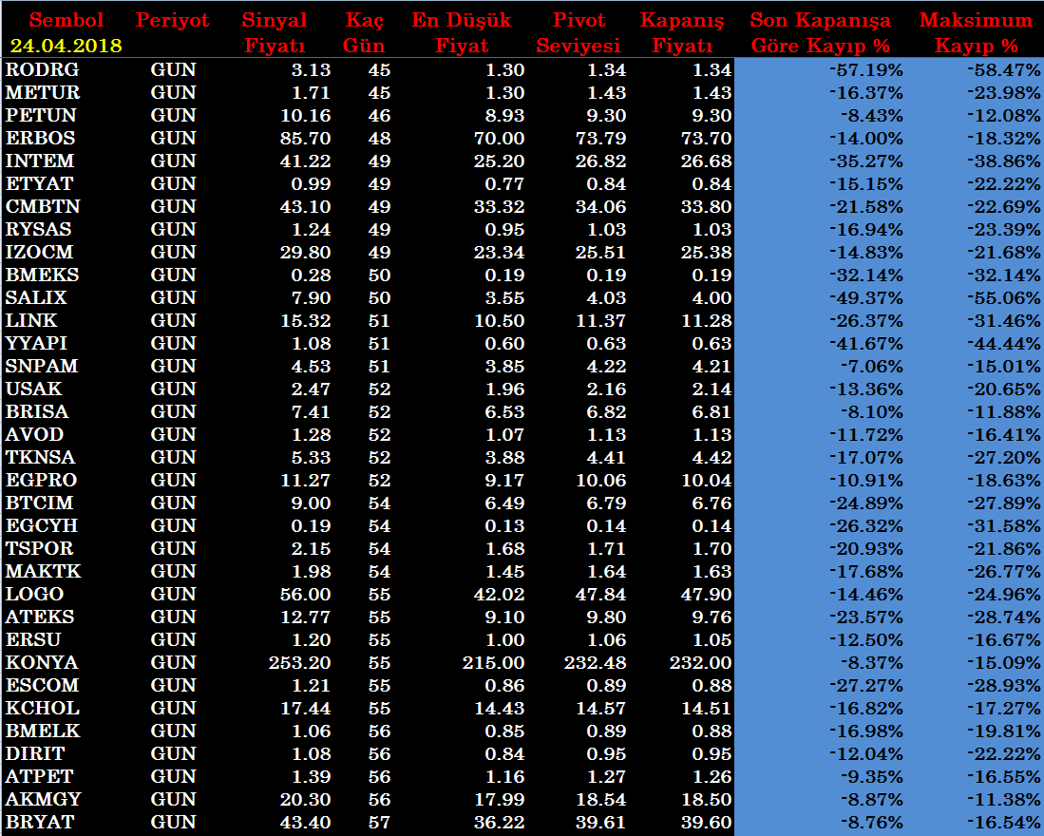
Task: Click the Kapanış Fiyatı column header
Action: (682, 32)
